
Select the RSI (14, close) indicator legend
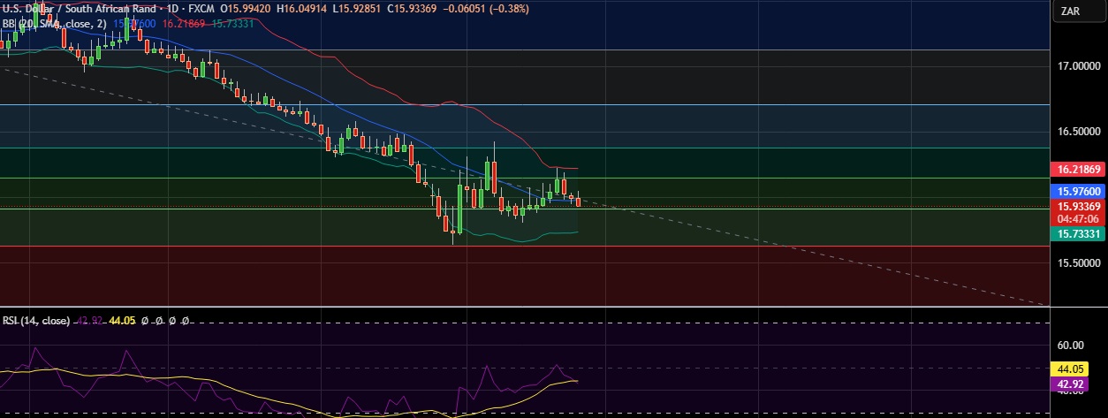36,322
